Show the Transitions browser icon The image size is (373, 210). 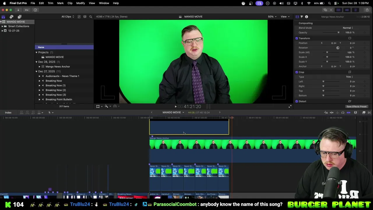369,113
